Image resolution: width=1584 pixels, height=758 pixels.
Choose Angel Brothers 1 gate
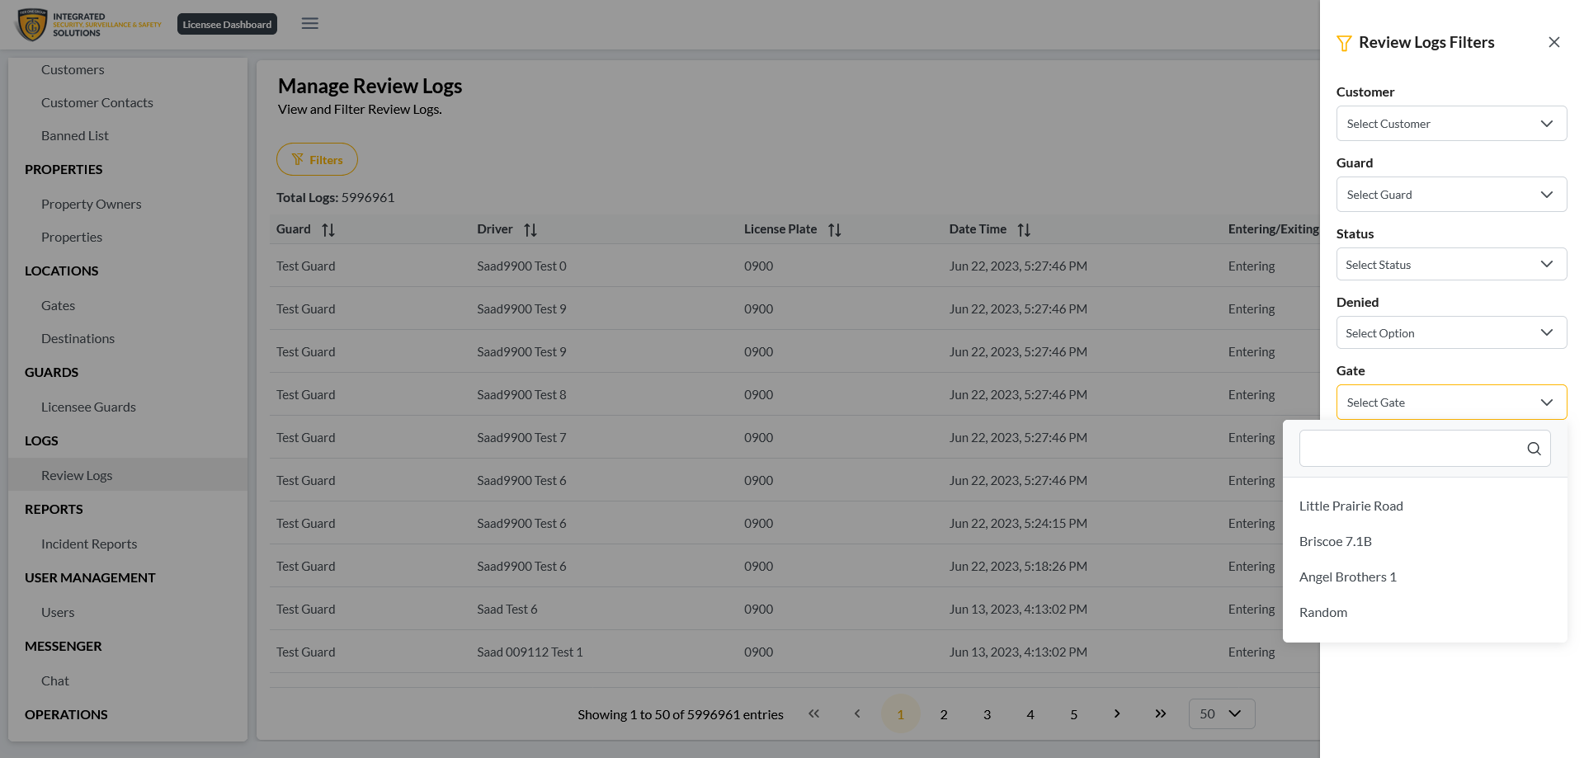tap(1425, 577)
